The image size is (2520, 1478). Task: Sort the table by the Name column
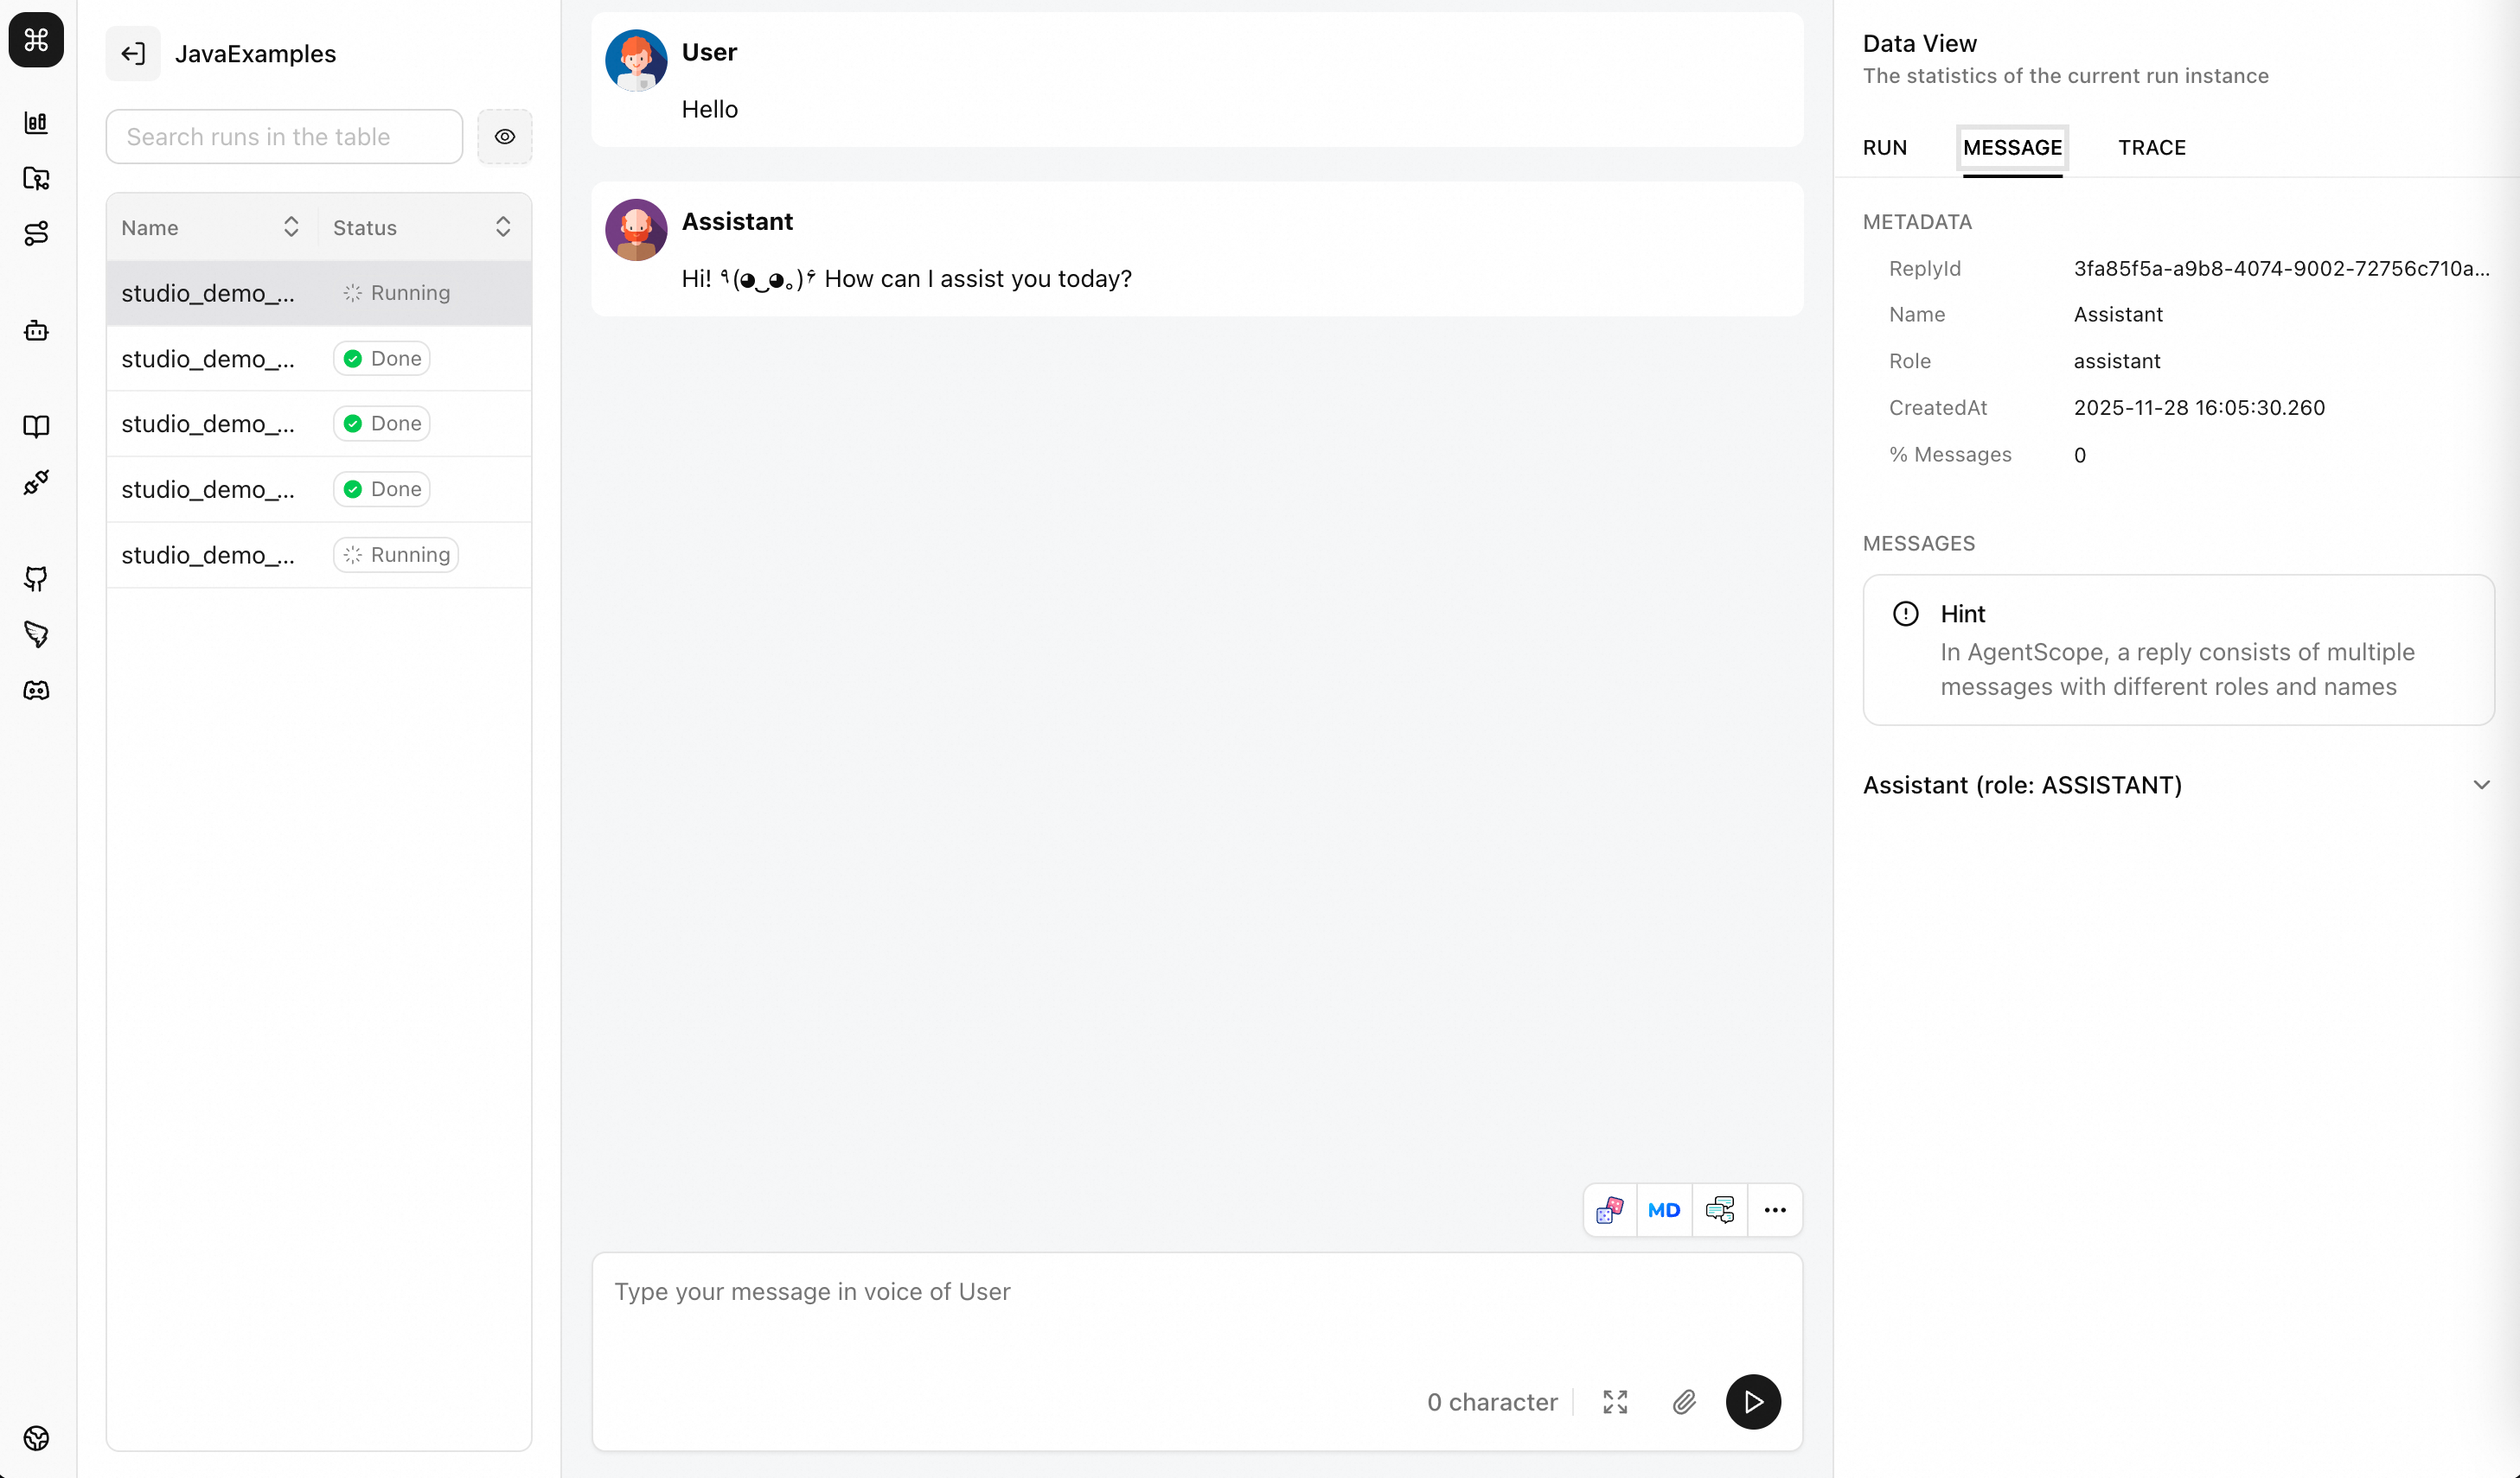pos(291,226)
